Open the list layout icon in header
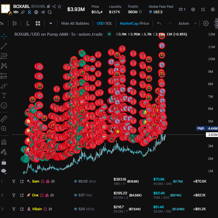This screenshot has width=218, height=218. point(203,9)
